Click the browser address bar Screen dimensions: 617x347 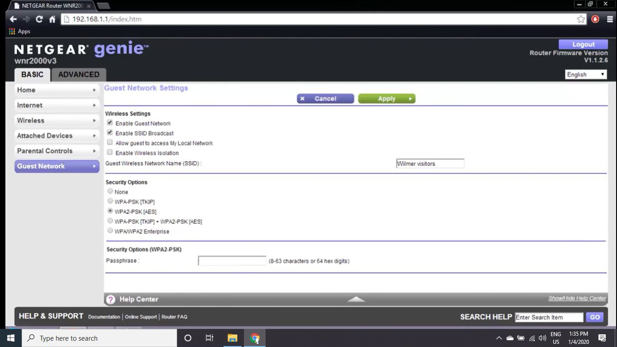[x=323, y=19]
